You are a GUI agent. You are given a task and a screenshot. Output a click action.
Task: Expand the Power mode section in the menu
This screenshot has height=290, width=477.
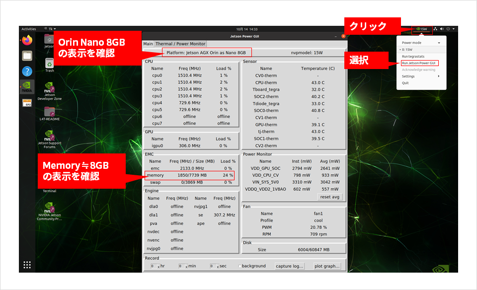[421, 43]
